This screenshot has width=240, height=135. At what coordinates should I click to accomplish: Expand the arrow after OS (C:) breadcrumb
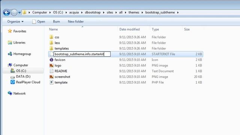tap(66, 12)
